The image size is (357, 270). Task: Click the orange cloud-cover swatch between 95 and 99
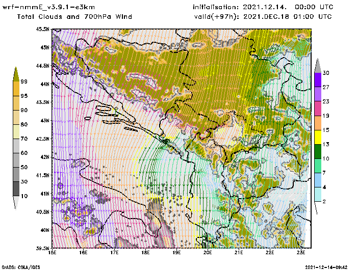(16, 89)
